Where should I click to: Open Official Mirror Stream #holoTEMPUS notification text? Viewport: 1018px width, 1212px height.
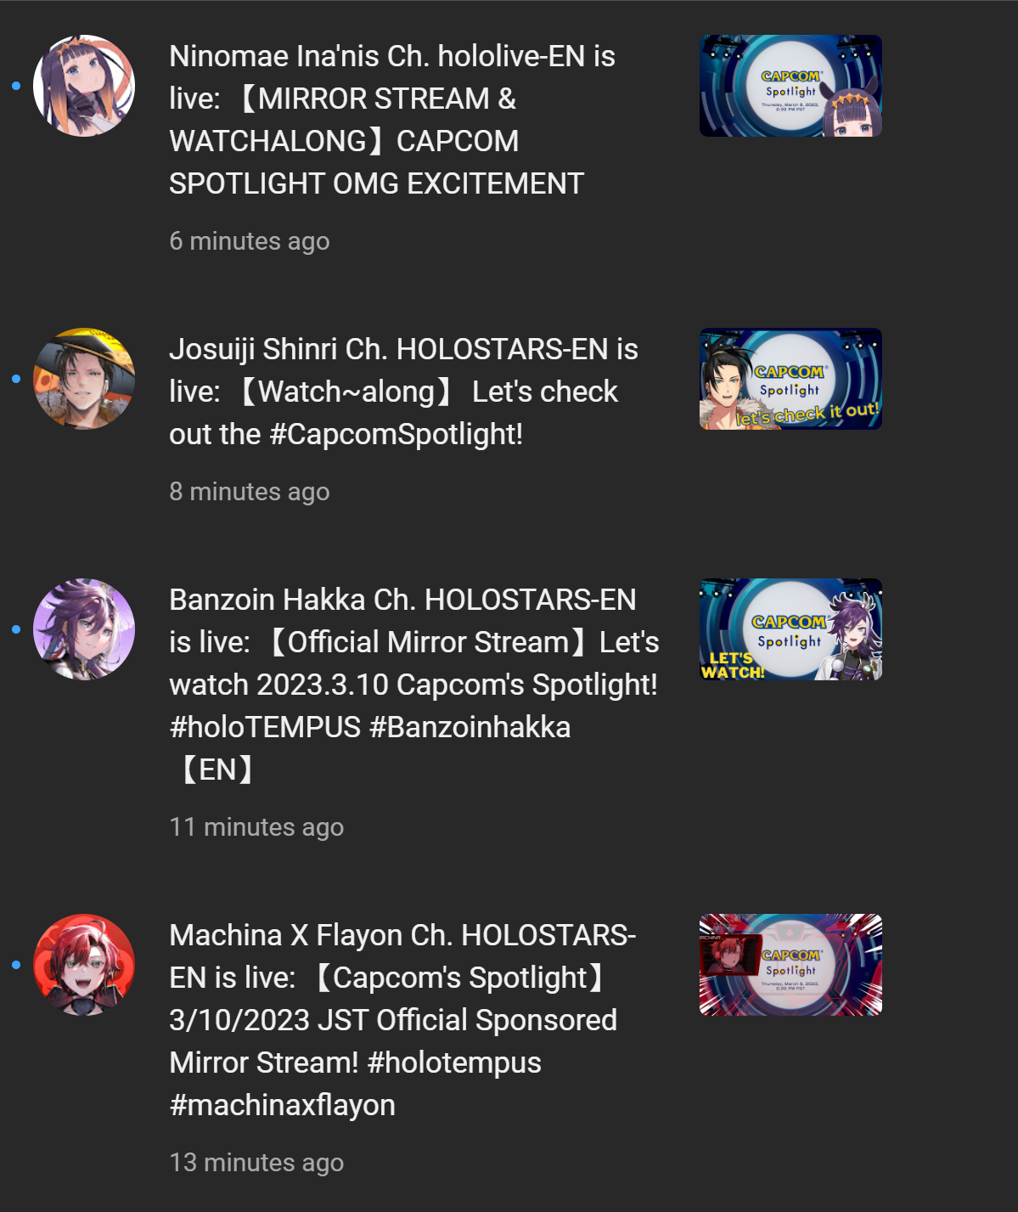point(414,685)
